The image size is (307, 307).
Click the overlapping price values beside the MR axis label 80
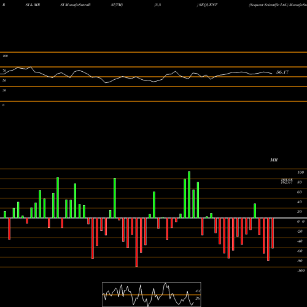click(287, 181)
